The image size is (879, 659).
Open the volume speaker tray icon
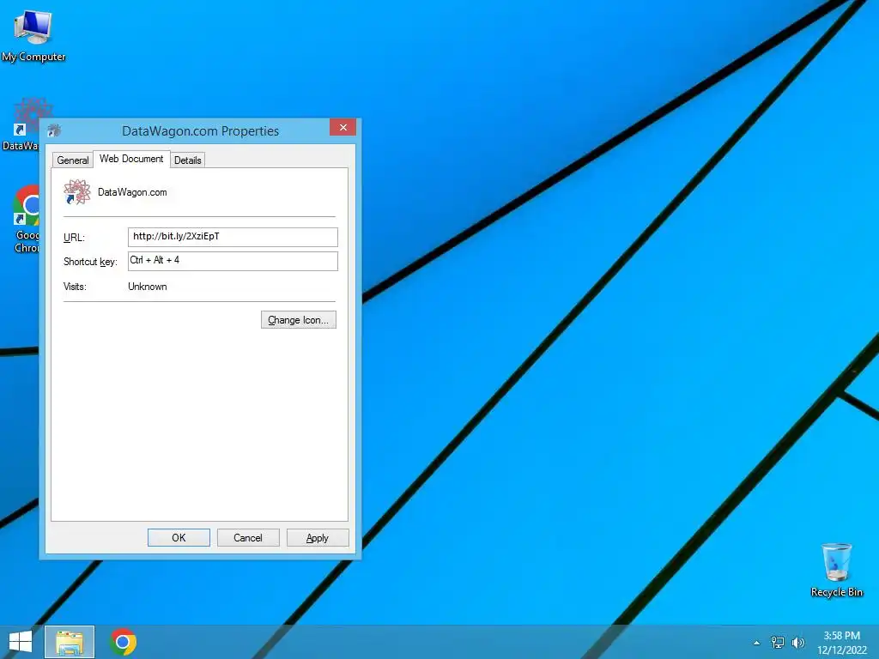797,643
